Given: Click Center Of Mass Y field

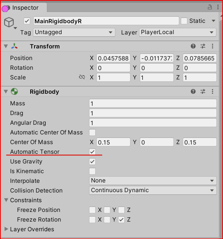Looking at the screenshot, I should [x=157, y=142].
